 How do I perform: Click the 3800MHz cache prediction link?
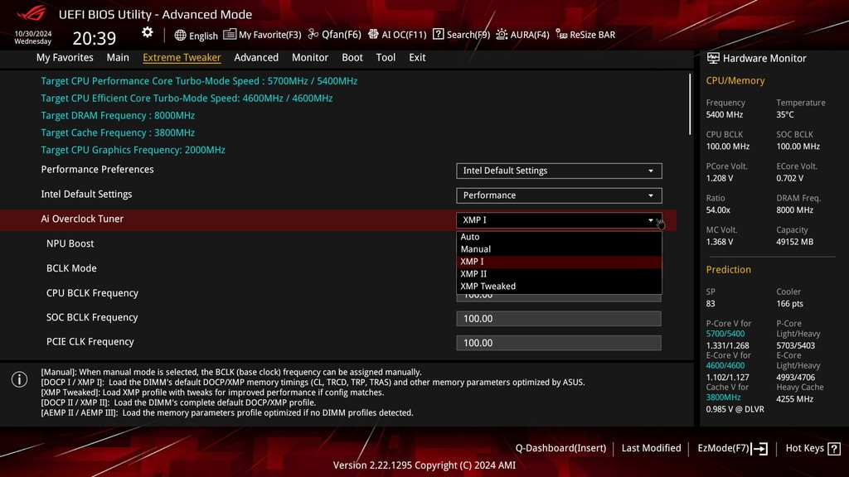(723, 397)
